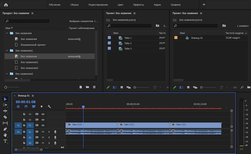Hide track V3 using its eye icon
Viewport: 251px width, 154px height.
pyautogui.click(x=43, y=114)
